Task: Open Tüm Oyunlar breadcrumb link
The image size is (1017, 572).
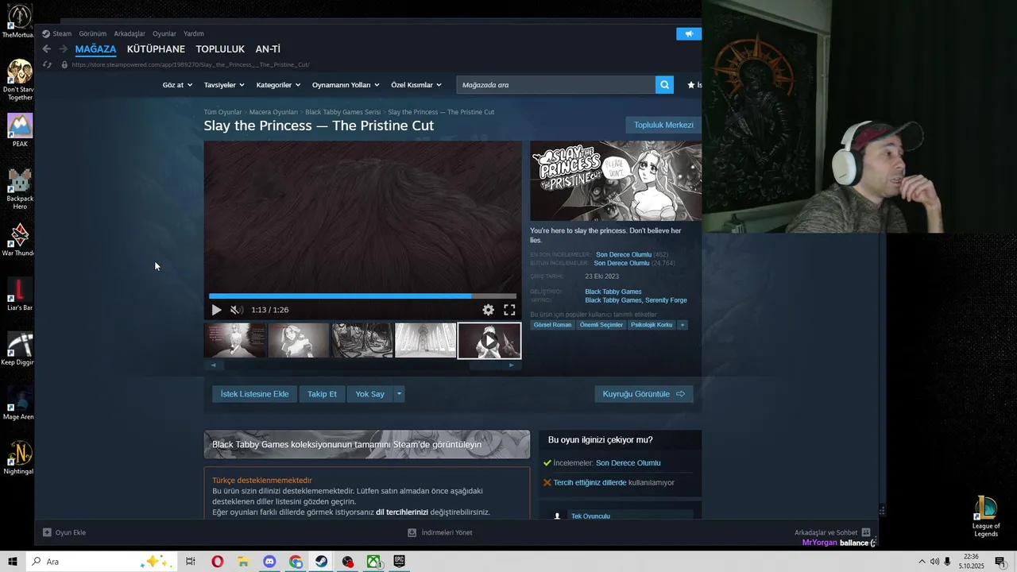Action: [222, 112]
